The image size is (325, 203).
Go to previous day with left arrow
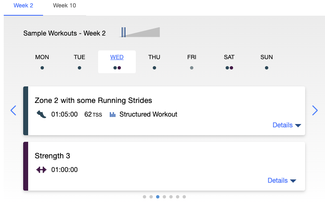point(13,110)
